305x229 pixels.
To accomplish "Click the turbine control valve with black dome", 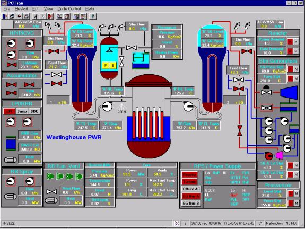I will coord(266,91).
